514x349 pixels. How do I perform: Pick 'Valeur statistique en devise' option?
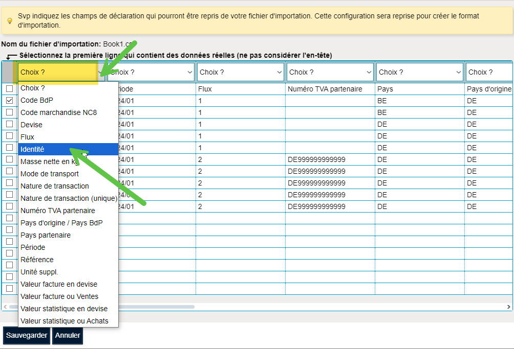pyautogui.click(x=68, y=309)
